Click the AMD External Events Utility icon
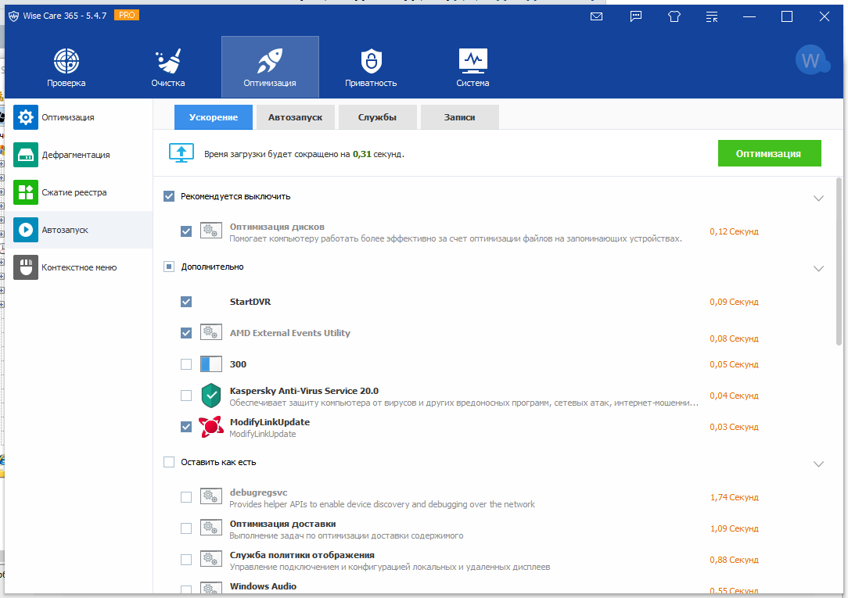 tap(211, 332)
